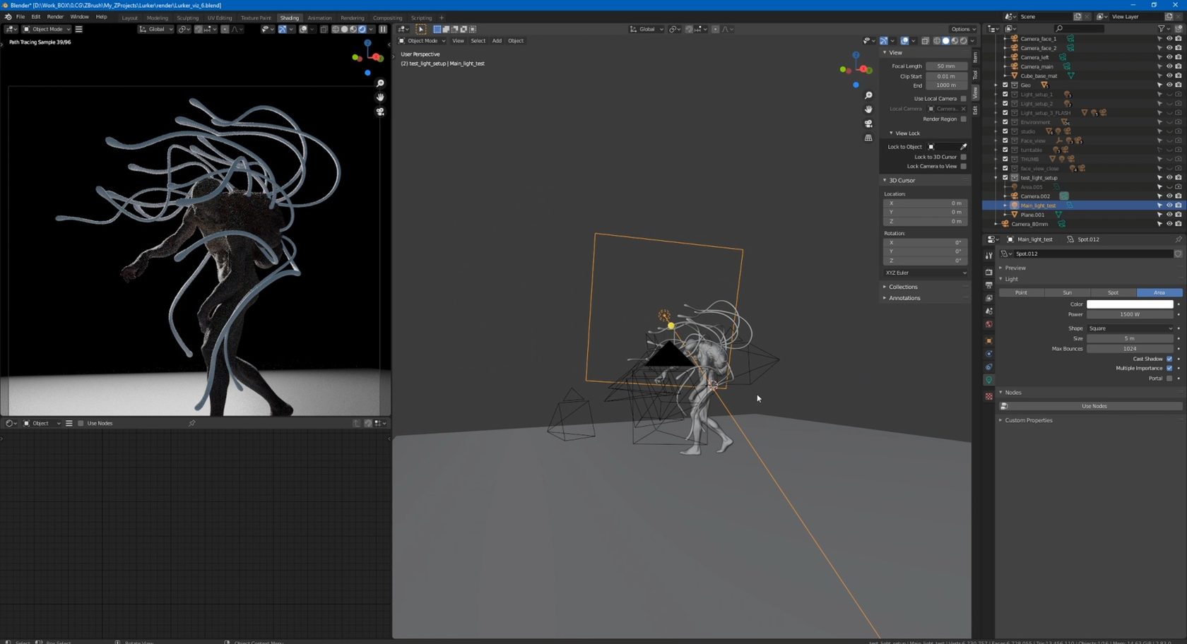Viewport: 1187px width, 644px height.
Task: Open Render properties tab icon
Action: [988, 272]
